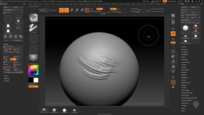Image resolution: width=204 pixels, height=115 pixels.
Task: Expand the Masking section
Action: pyautogui.click(x=184, y=73)
